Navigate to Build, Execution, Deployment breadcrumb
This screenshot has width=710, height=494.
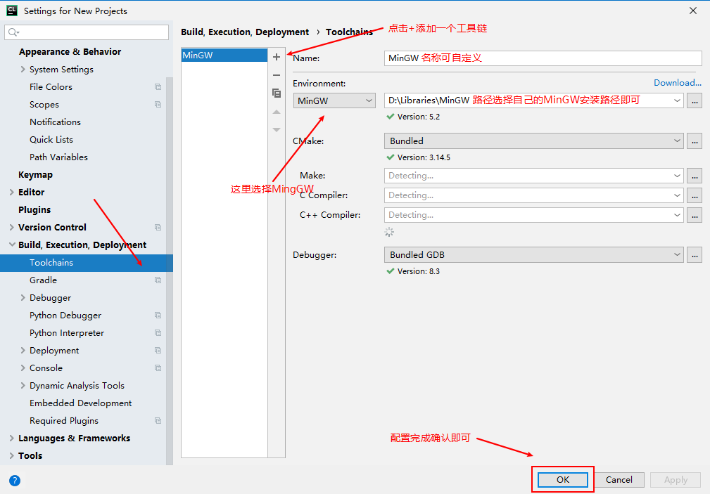pyautogui.click(x=243, y=32)
